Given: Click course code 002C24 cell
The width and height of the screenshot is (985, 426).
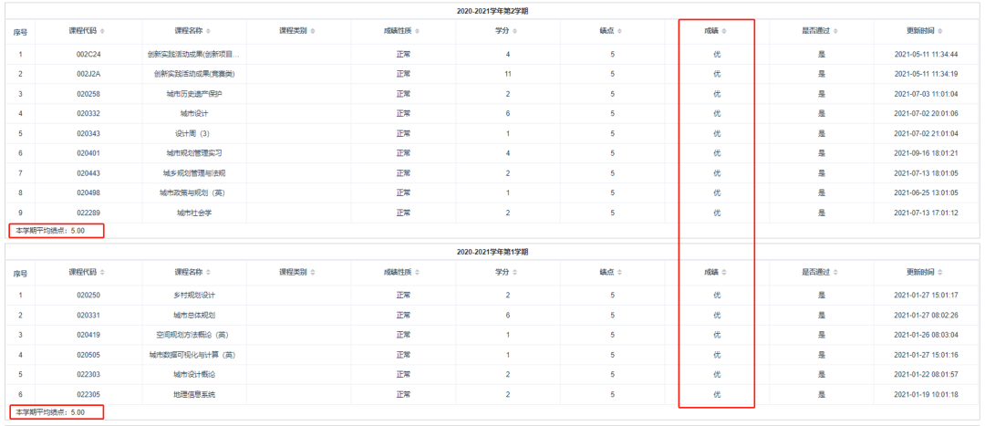Looking at the screenshot, I should point(88,54).
